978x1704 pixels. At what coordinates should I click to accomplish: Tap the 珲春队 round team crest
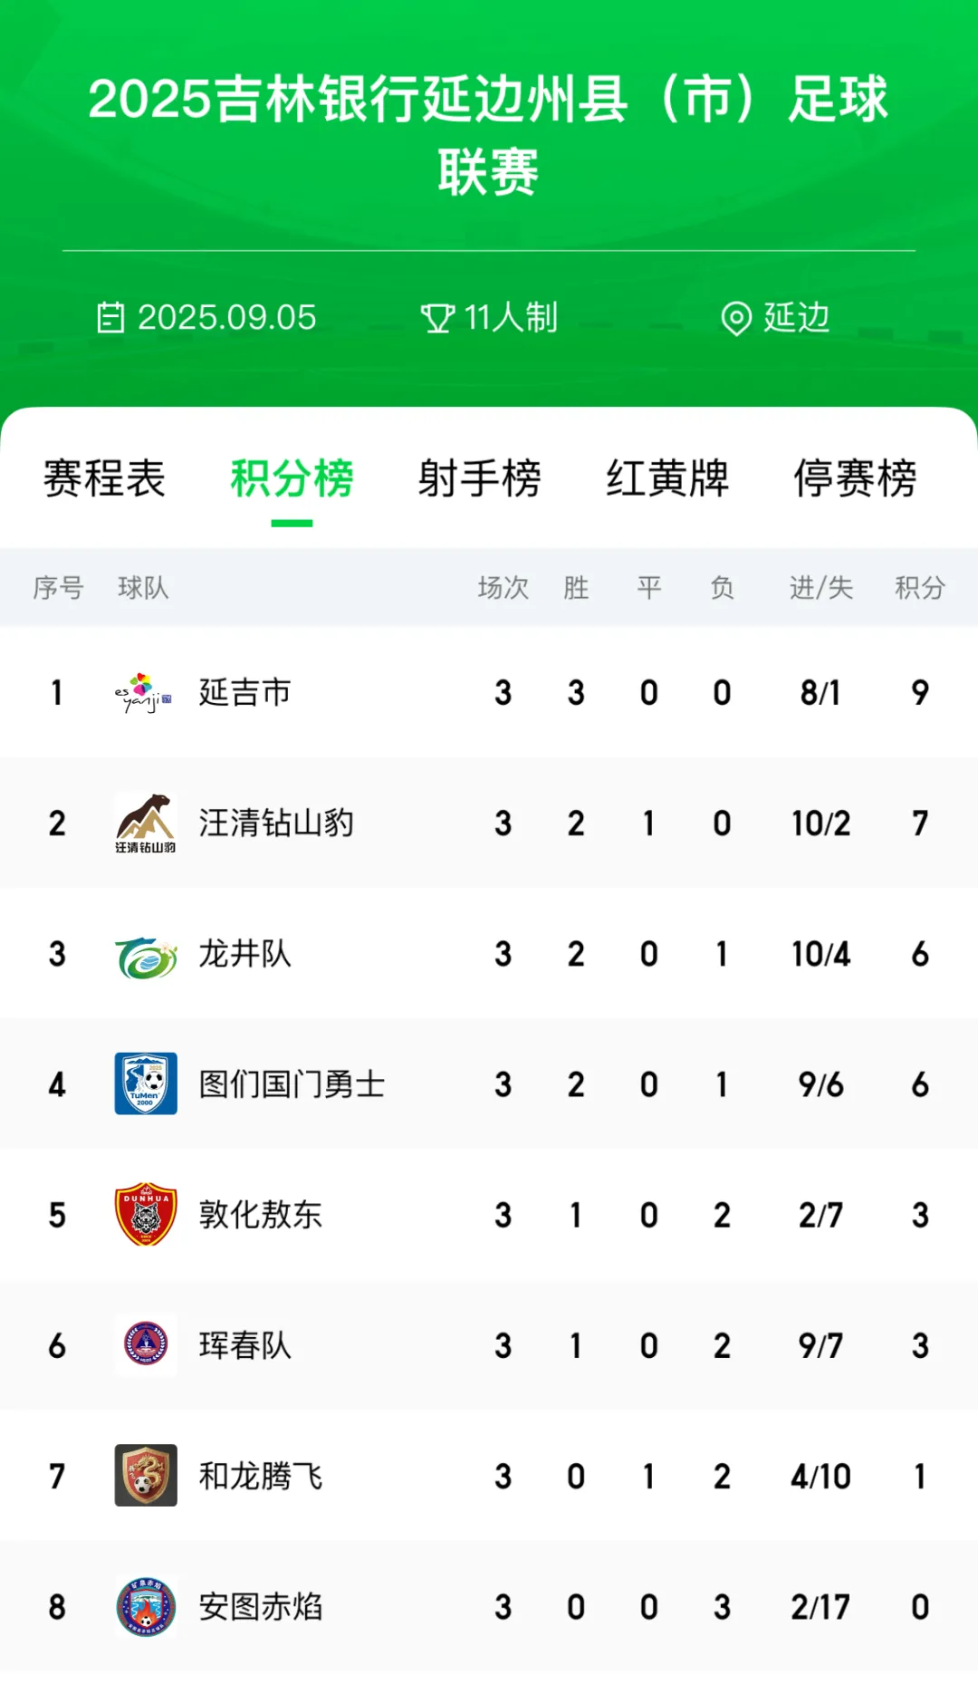pyautogui.click(x=145, y=1345)
